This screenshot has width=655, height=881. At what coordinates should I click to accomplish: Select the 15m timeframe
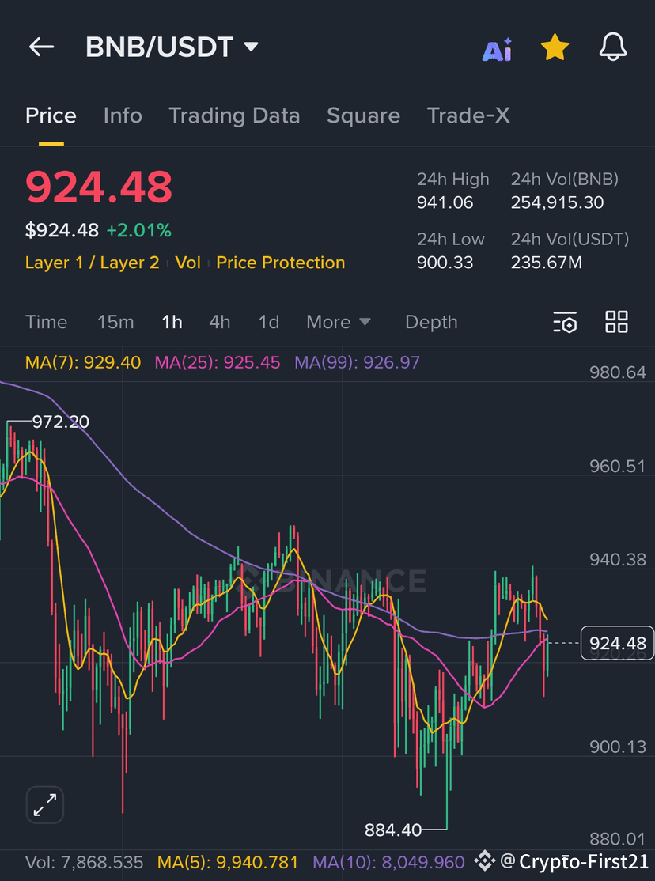point(115,322)
